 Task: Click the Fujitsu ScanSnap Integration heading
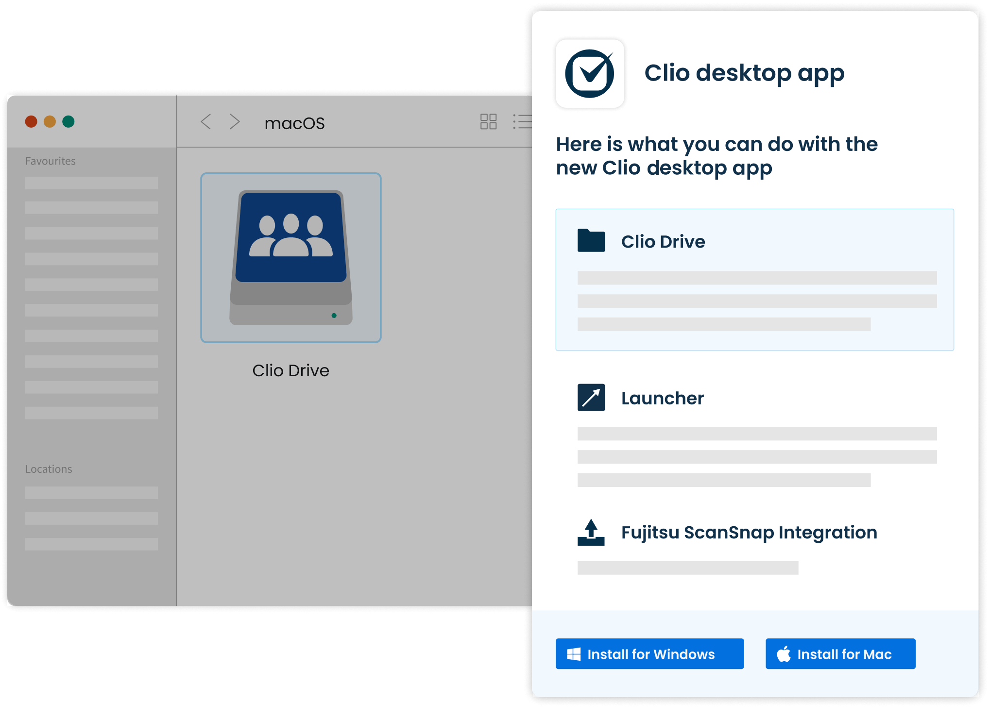click(749, 533)
